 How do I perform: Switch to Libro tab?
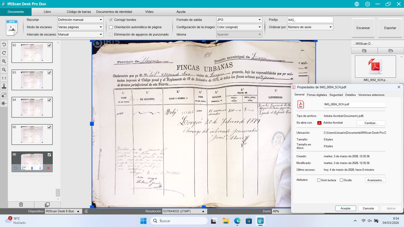(47, 12)
